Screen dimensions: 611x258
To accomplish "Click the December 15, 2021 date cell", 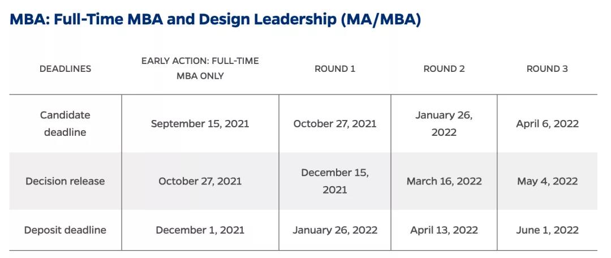I will pos(335,181).
